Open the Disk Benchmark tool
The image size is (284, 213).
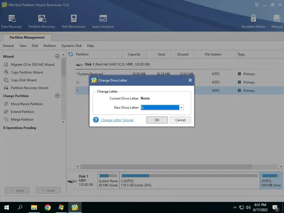pyautogui.click(x=73, y=21)
